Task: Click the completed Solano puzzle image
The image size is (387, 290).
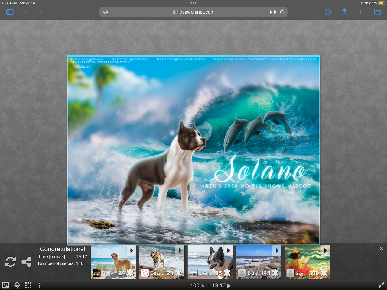Action: 193,150
